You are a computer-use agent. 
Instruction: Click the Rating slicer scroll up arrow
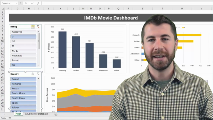[38, 31]
